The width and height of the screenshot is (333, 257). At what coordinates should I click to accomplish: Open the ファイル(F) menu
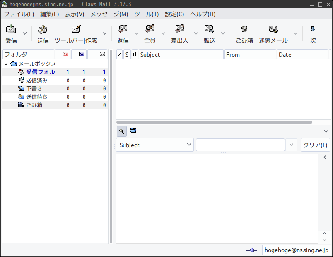point(19,14)
